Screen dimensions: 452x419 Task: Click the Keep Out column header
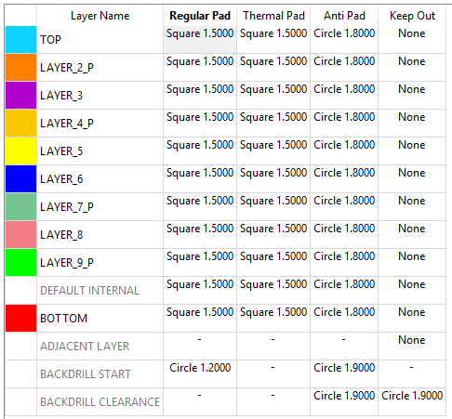point(412,16)
